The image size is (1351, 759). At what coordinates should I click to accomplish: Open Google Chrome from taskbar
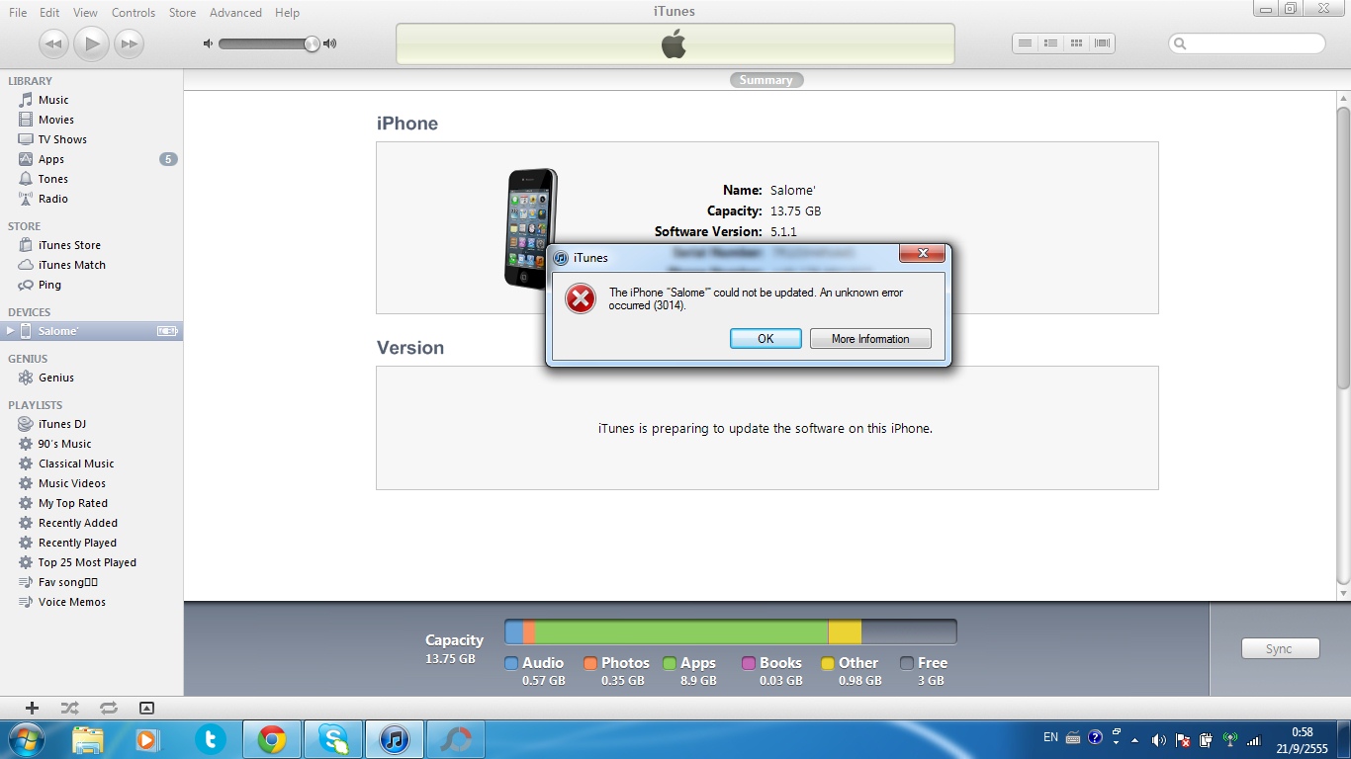(x=272, y=739)
